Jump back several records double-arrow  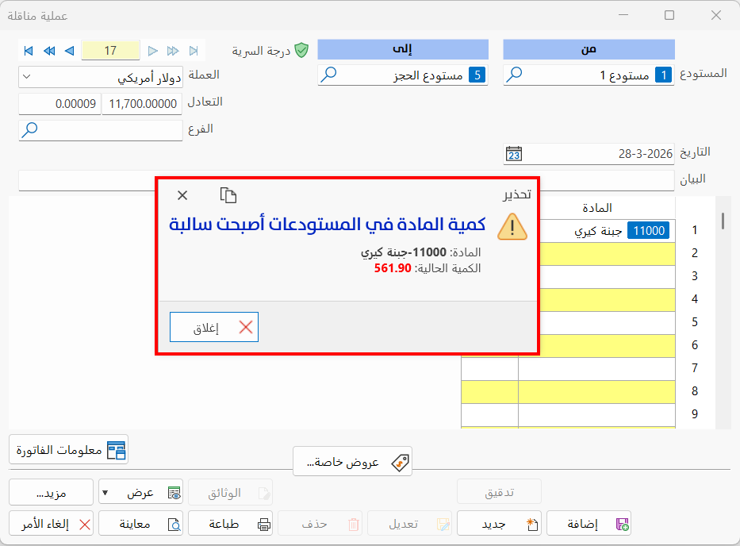pyautogui.click(x=49, y=51)
